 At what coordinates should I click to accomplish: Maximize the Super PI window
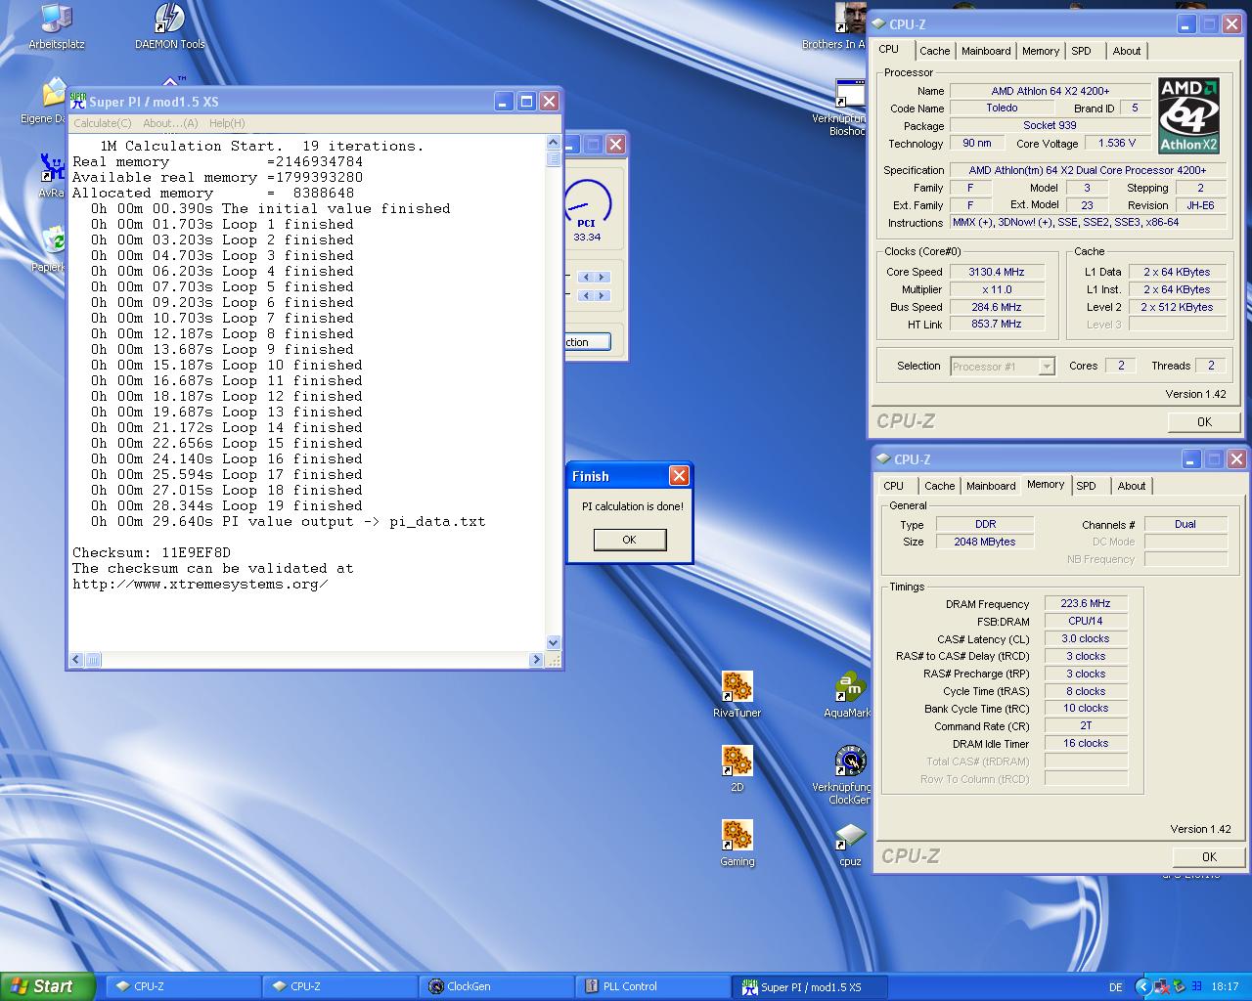click(526, 101)
